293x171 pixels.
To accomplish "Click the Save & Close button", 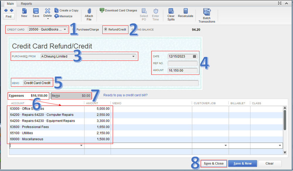I will tap(214, 164).
